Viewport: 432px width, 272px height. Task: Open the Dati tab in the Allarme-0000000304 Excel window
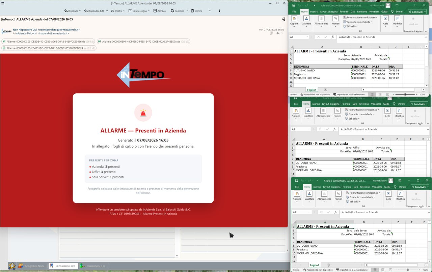[354, 104]
